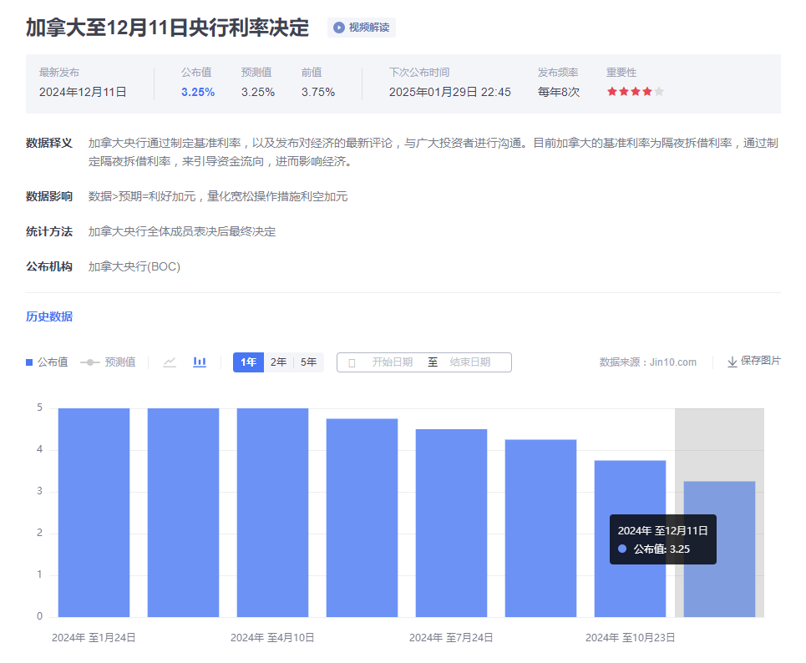The width and height of the screenshot is (806, 663).
Task: Open the 结束日期 end date picker
Action: [469, 362]
